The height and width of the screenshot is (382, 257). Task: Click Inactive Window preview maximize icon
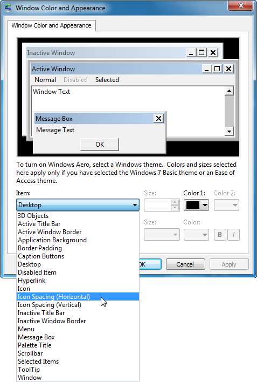coord(202,53)
